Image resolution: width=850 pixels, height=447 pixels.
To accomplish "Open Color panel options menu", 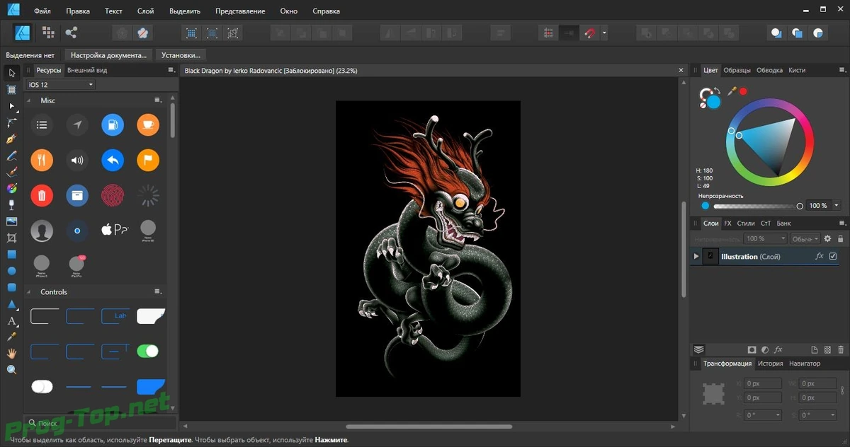I will pyautogui.click(x=841, y=70).
